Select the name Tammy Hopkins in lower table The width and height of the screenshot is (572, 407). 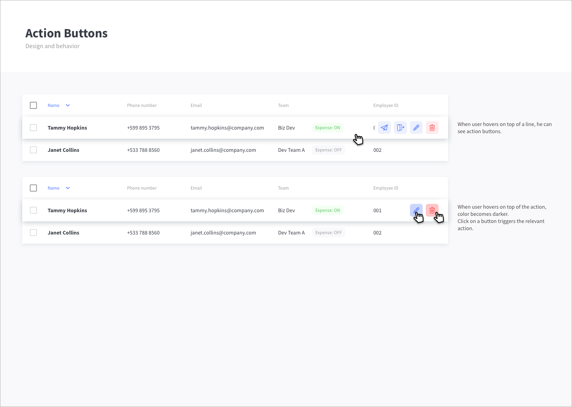(67, 210)
